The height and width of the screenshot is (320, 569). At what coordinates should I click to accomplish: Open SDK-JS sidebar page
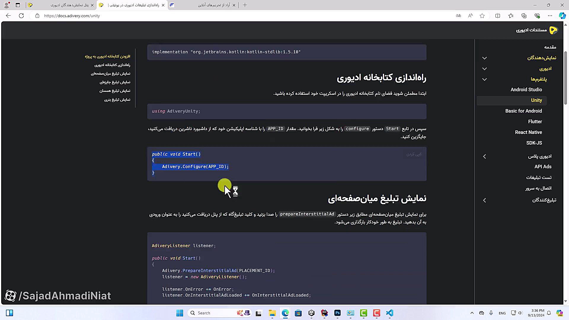point(534,143)
